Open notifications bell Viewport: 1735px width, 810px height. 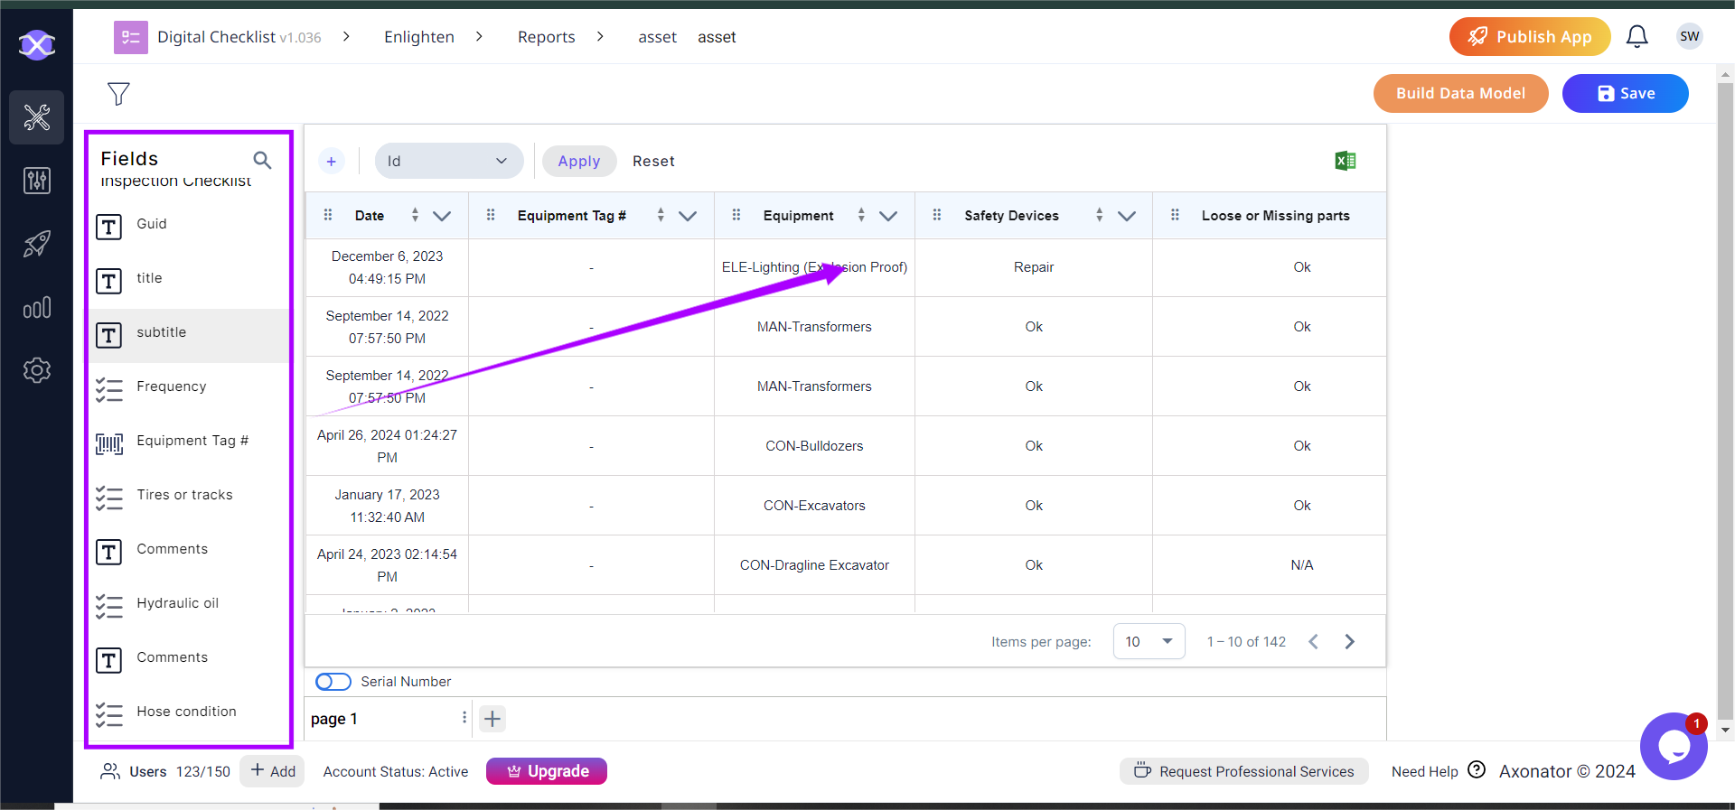(x=1637, y=37)
